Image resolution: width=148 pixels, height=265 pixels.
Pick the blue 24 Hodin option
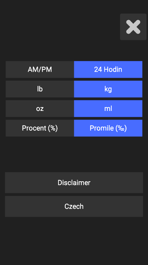108,69
